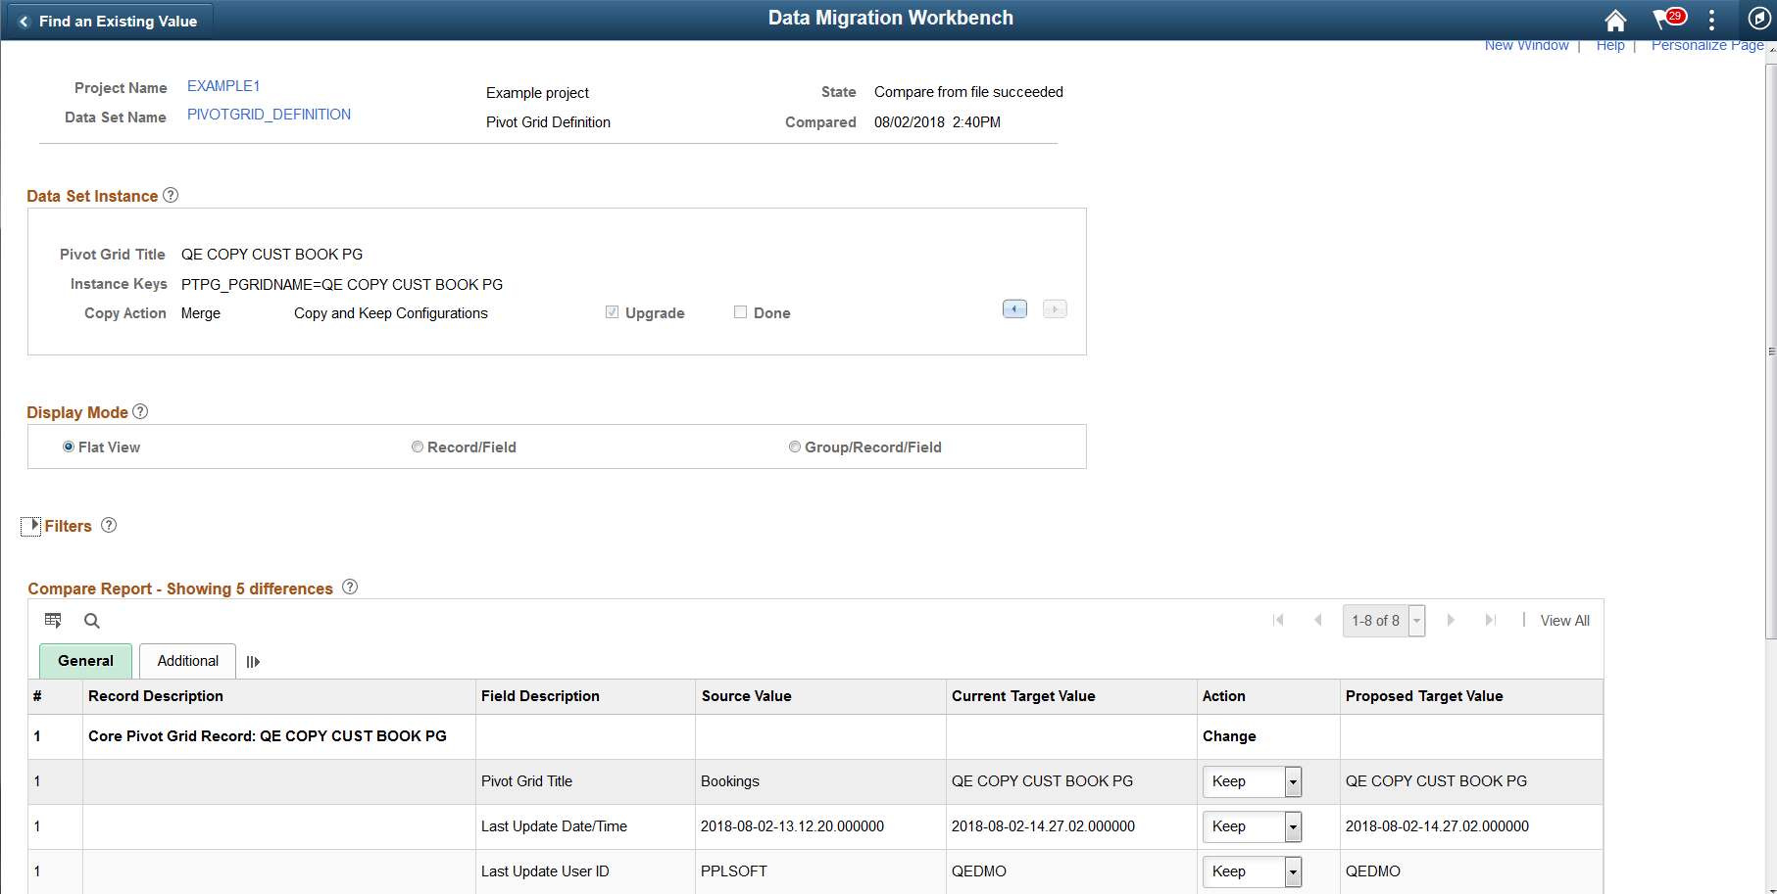Go to previous rows in grid

pyautogui.click(x=1318, y=620)
